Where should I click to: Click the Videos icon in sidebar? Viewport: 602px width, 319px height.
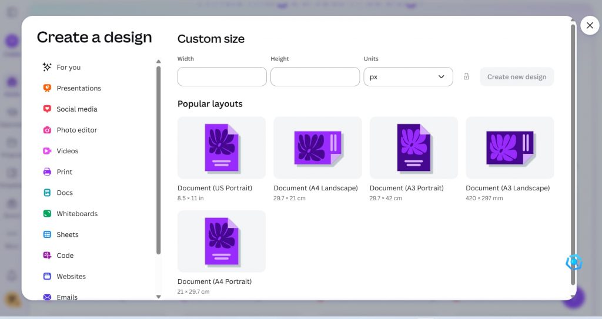click(47, 151)
